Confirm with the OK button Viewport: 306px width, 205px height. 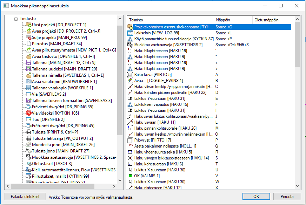click(256, 196)
